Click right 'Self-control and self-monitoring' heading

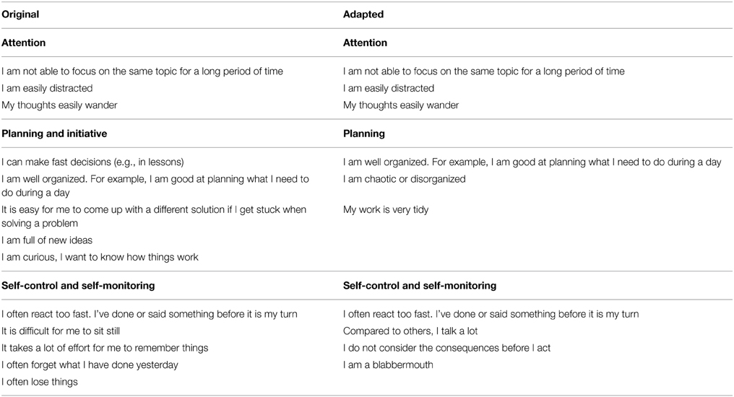tap(420, 285)
